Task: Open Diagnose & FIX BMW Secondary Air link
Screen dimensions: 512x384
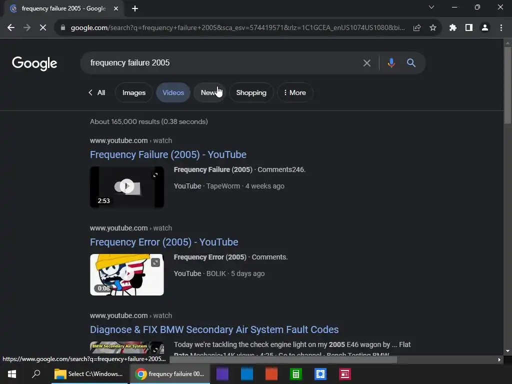Action: click(214, 329)
